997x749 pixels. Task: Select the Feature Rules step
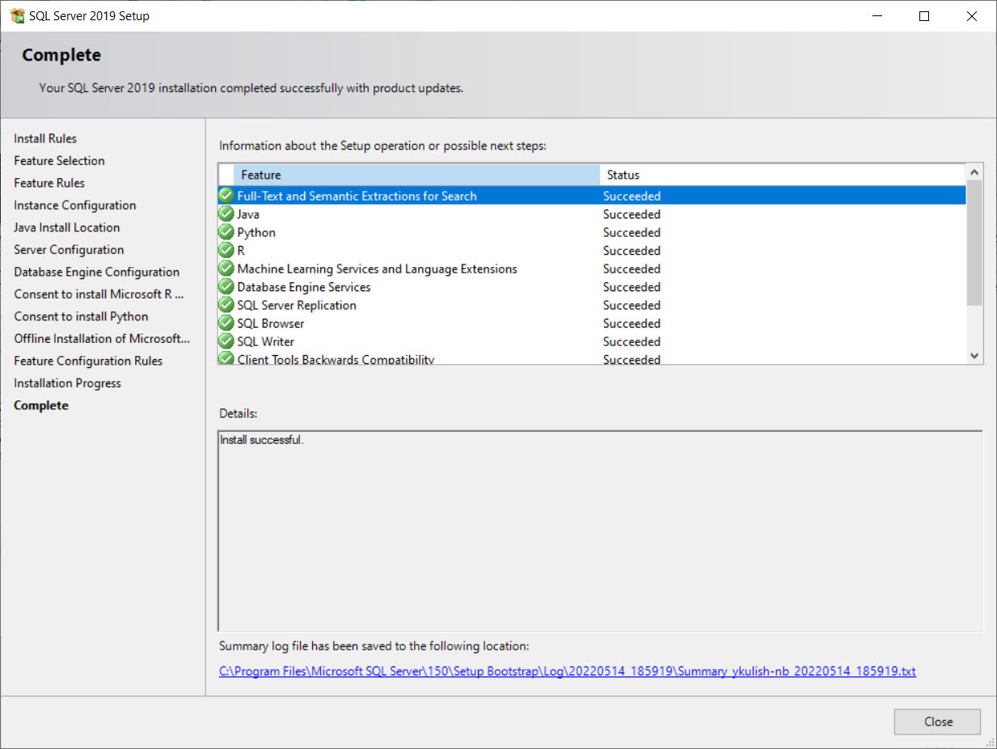[49, 183]
